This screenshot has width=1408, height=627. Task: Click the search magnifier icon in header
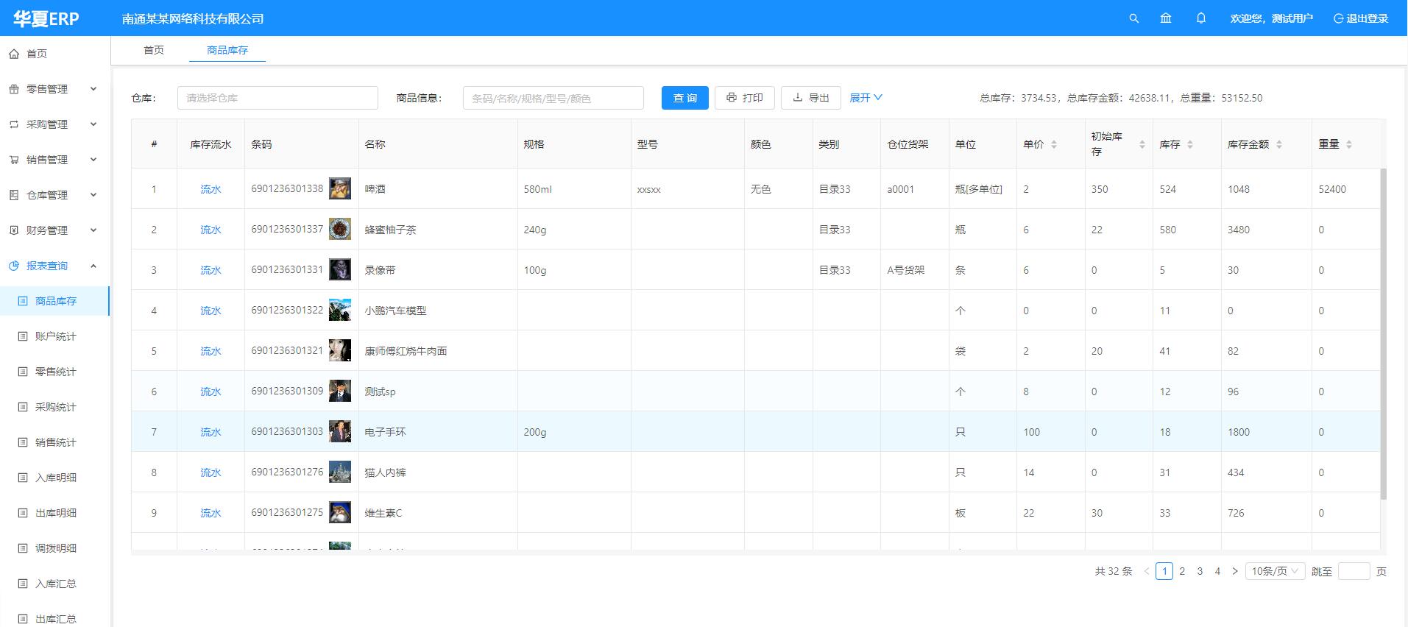1133,18
